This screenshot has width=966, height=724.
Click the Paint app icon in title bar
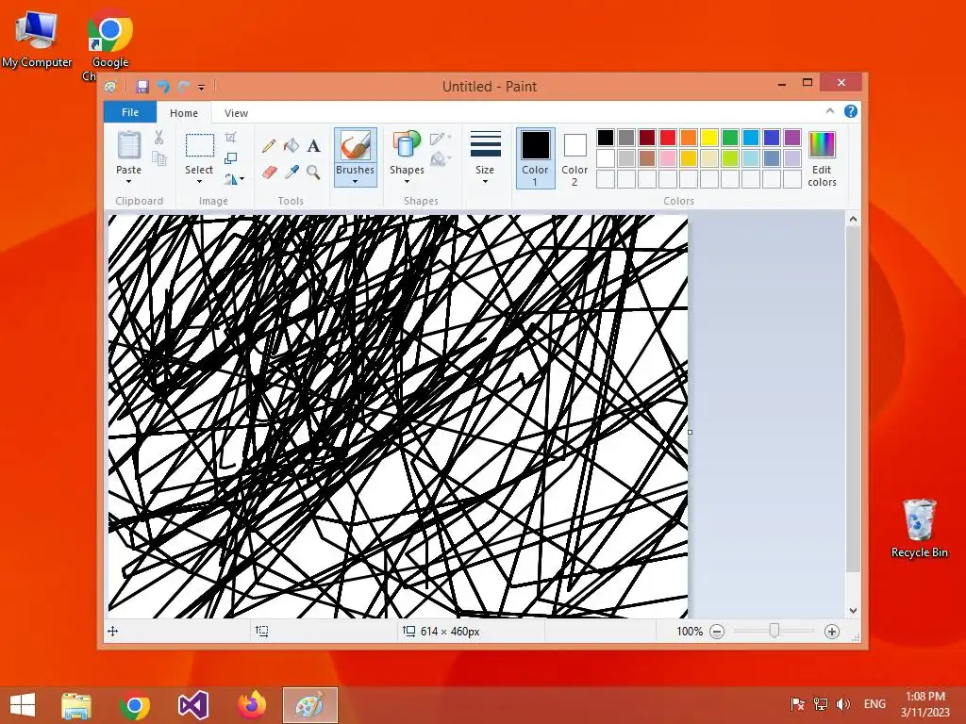[111, 87]
